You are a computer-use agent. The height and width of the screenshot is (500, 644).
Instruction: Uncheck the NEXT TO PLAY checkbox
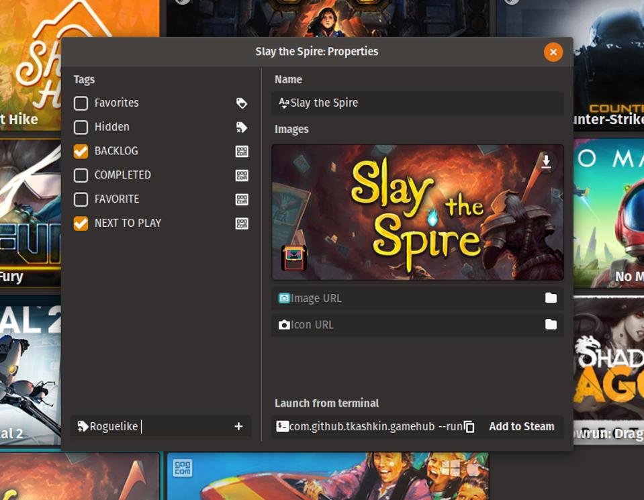pos(81,223)
